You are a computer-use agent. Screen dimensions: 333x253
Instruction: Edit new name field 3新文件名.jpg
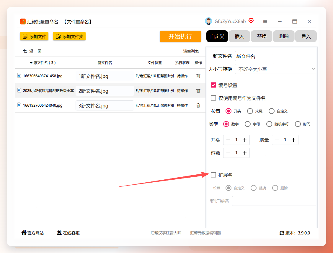coord(105,105)
